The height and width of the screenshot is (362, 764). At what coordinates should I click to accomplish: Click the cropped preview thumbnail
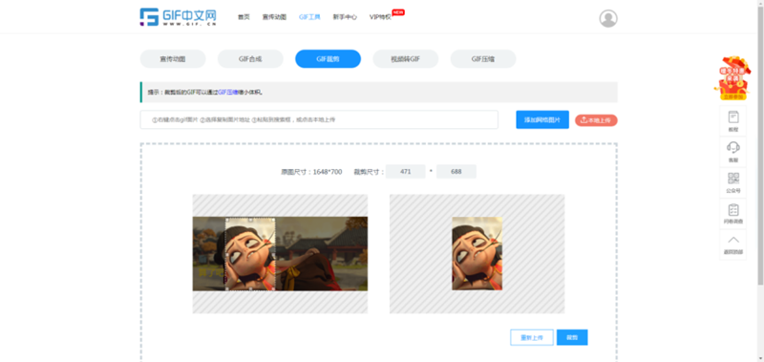(477, 253)
